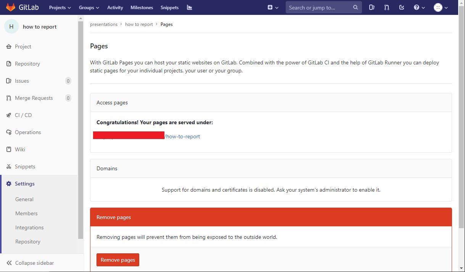Open the /how-to-report pages URL link
Screen dimensions: 465x272
pyautogui.click(x=182, y=136)
